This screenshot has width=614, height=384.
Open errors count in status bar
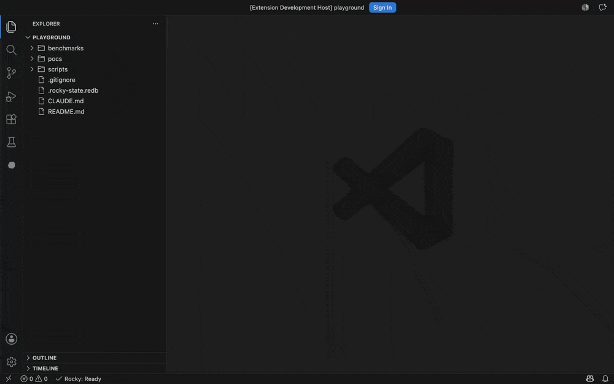26,379
